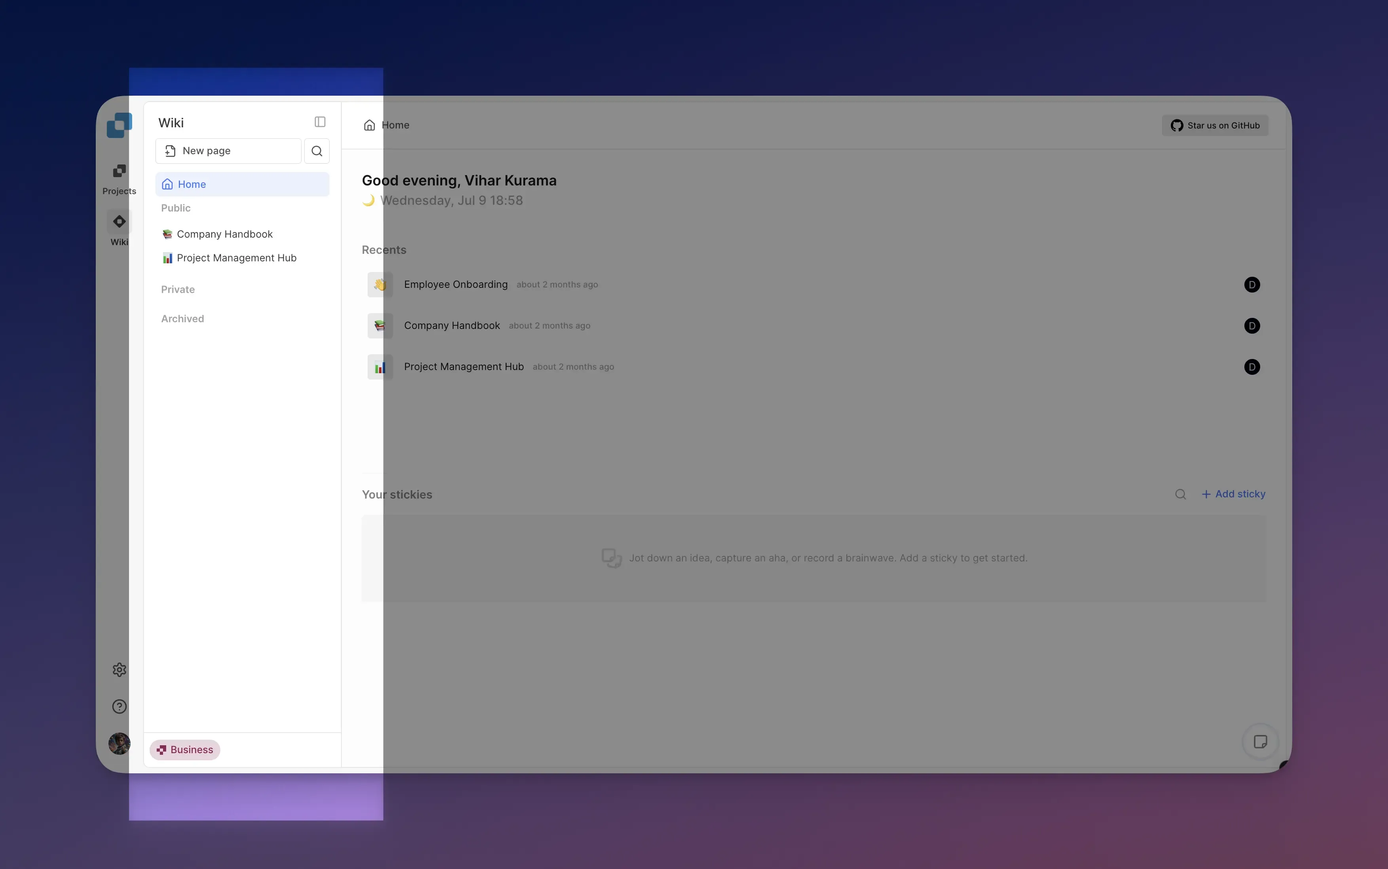Screen dimensions: 1388x869
Task: Click the user profile avatar
Action: click(119, 743)
